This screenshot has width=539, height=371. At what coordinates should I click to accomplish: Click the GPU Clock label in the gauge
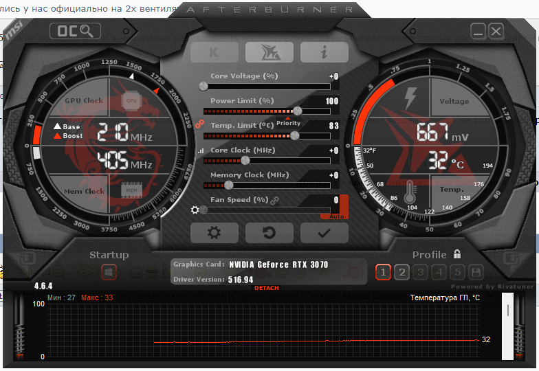pyautogui.click(x=84, y=100)
